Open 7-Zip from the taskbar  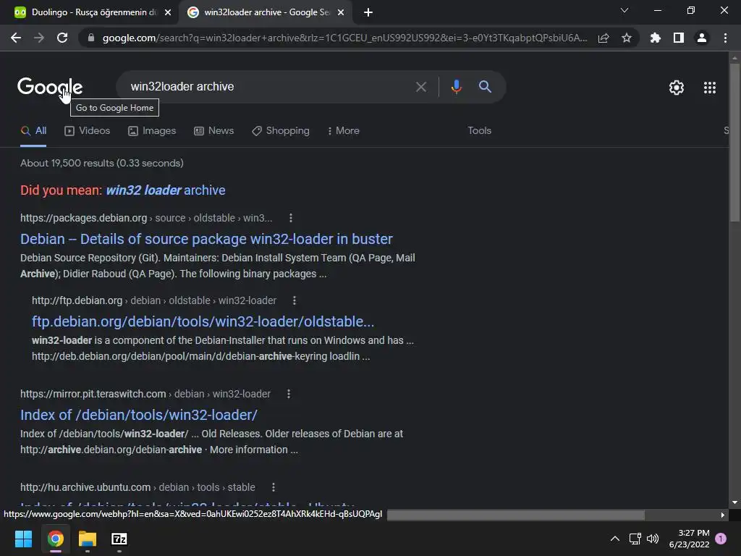119,539
